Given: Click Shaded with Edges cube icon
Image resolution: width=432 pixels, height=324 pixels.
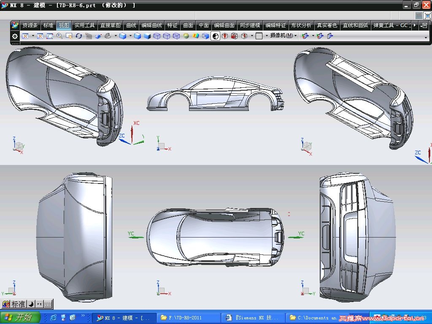Looking at the screenshot, I should 123,36.
